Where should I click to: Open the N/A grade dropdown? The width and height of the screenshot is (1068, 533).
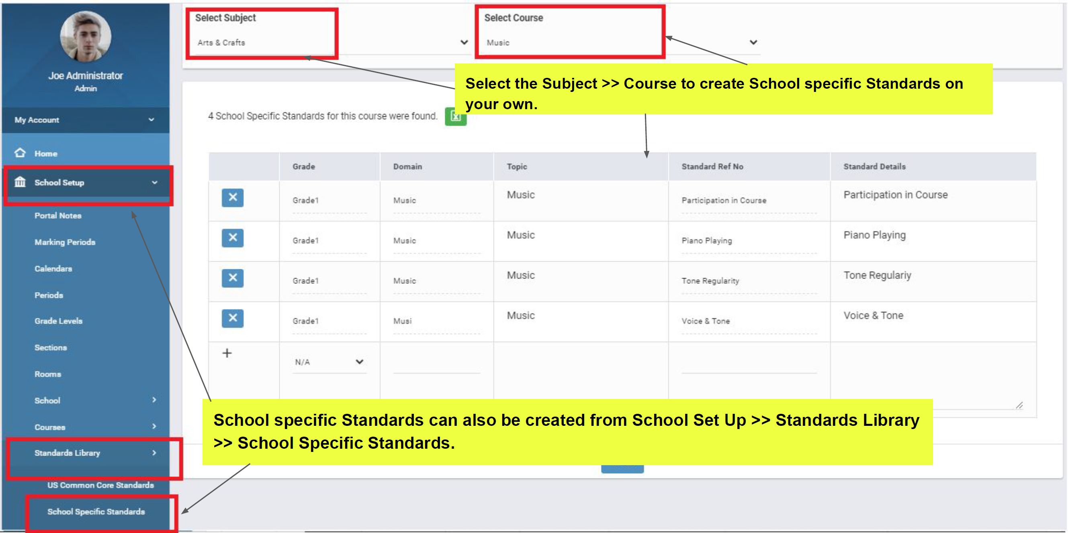point(329,362)
